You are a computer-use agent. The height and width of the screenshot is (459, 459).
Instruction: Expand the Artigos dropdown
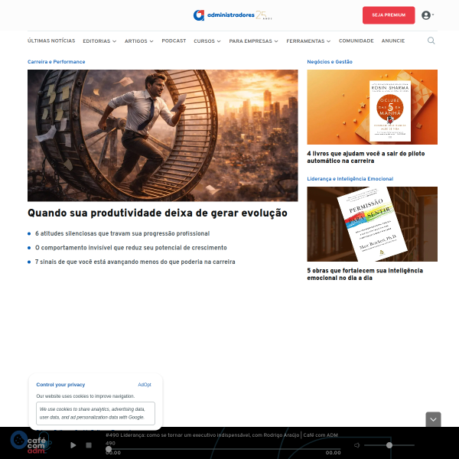[x=138, y=41]
